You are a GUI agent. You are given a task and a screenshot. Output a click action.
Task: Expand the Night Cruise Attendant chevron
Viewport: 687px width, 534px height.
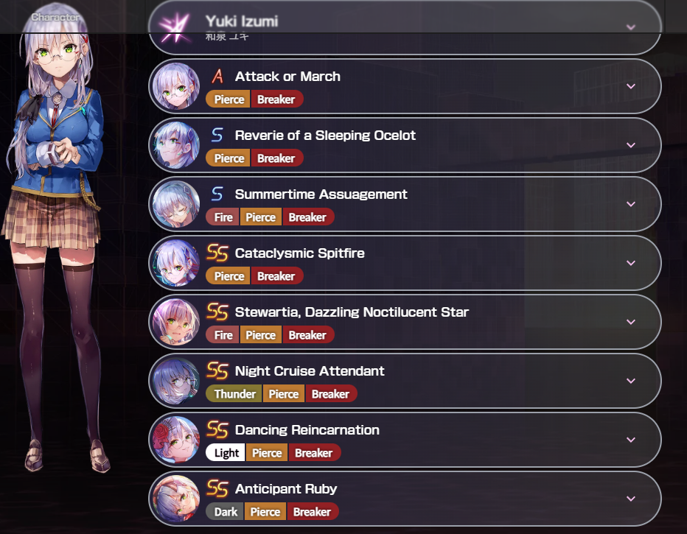pos(631,381)
